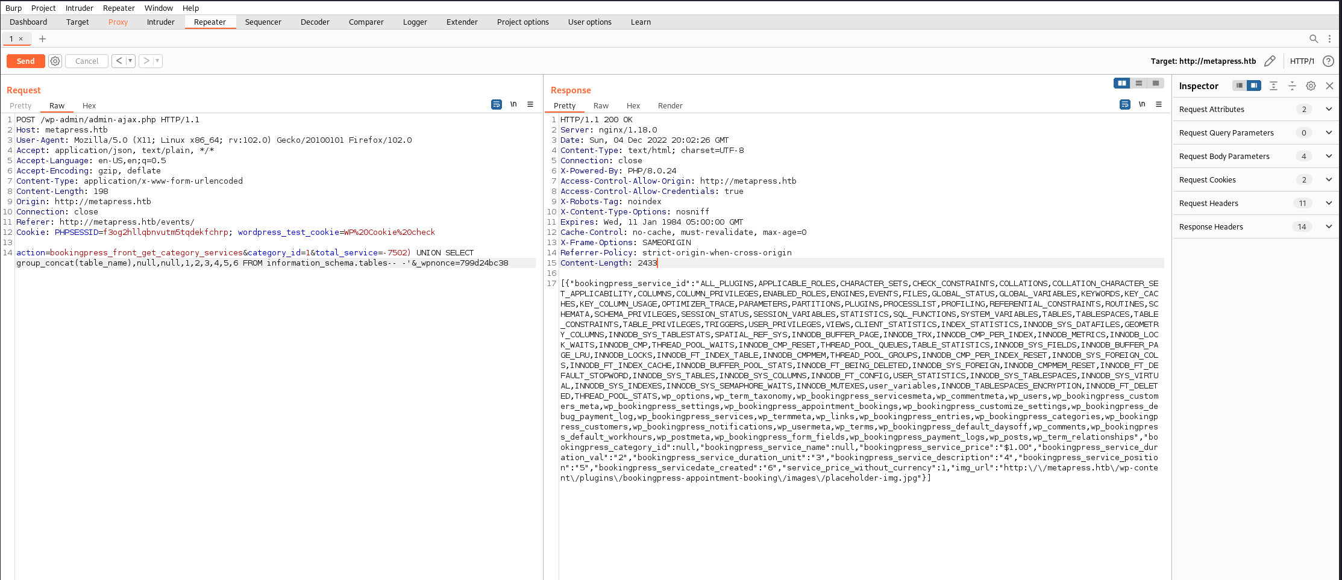
Task: Click the Content-Length 2433 response header
Action: tap(609, 263)
